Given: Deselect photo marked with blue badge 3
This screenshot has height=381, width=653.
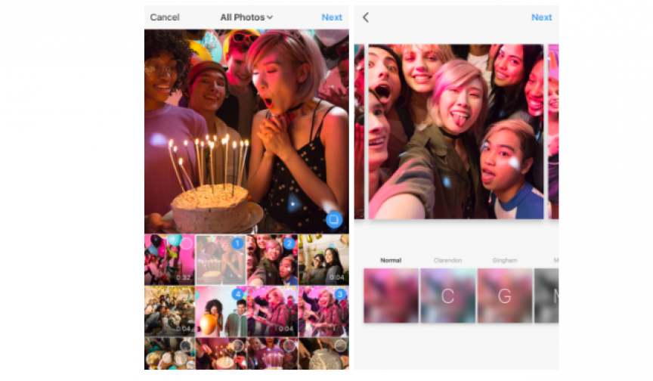Looking at the screenshot, I should 339,294.
